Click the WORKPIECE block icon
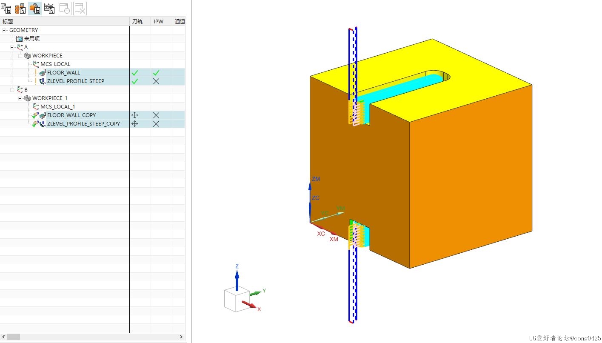 [27, 56]
